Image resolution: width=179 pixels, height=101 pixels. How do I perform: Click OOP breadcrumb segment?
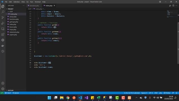[x=30, y=9]
